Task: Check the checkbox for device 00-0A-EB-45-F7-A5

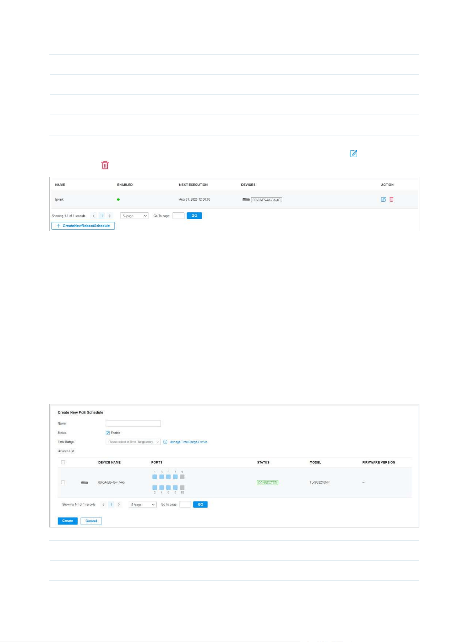Action: coord(63,483)
